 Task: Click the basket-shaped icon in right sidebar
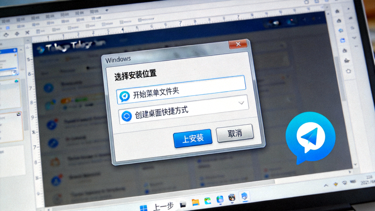pos(346,60)
